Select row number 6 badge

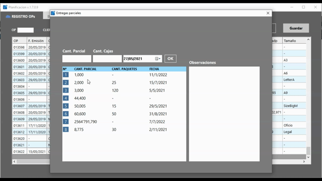point(66,114)
